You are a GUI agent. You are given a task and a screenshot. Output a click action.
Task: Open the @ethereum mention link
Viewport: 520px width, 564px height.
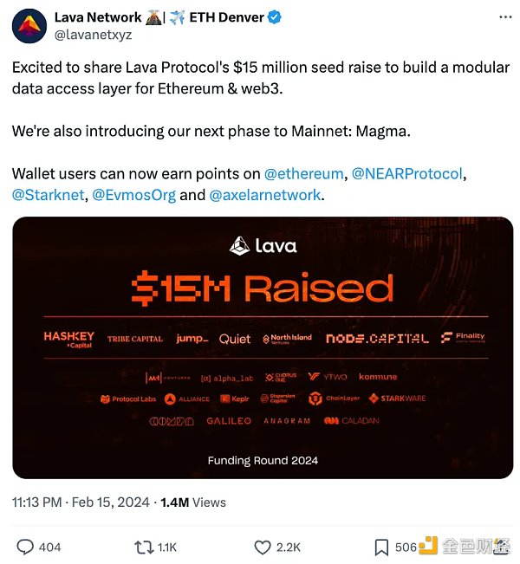coord(304,173)
